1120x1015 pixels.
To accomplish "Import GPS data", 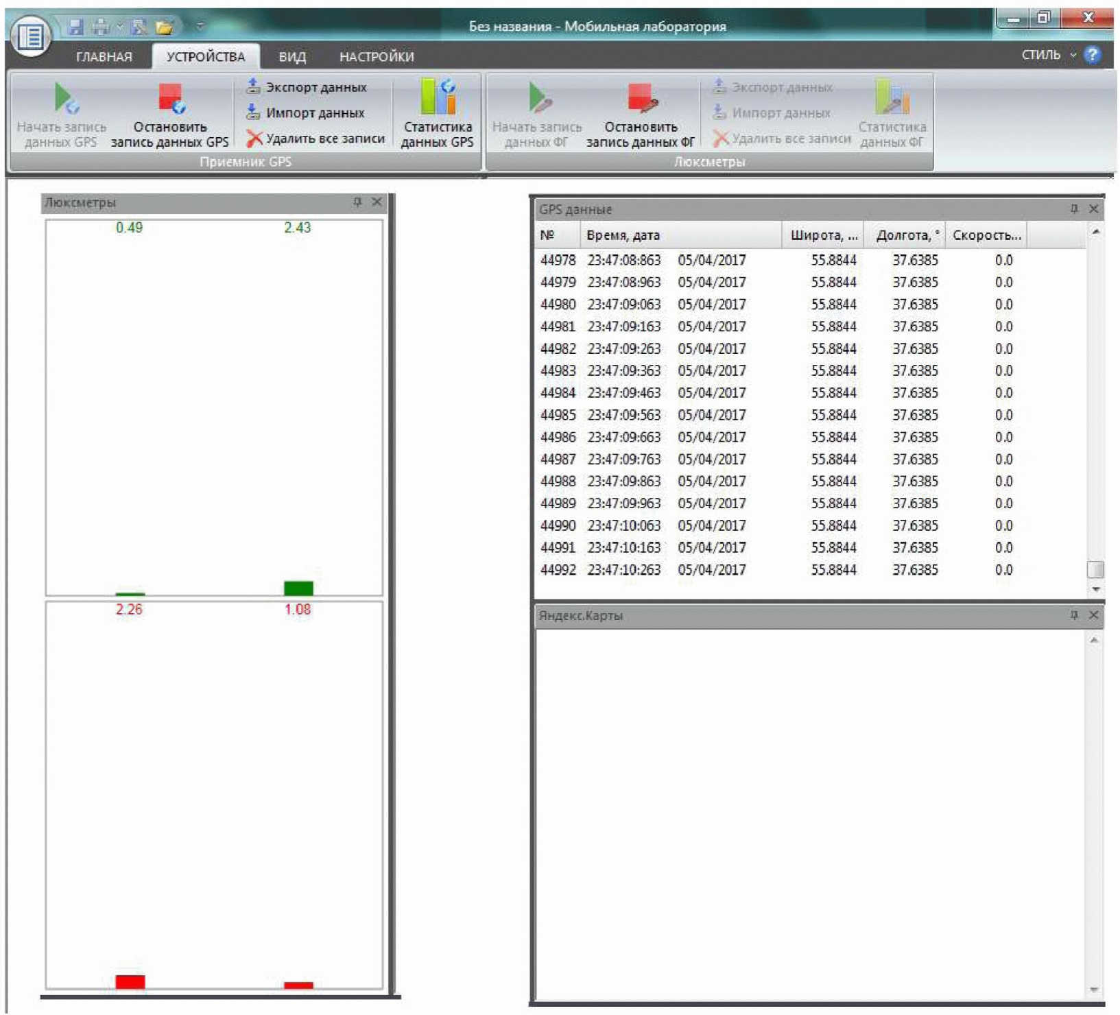I will 305,112.
